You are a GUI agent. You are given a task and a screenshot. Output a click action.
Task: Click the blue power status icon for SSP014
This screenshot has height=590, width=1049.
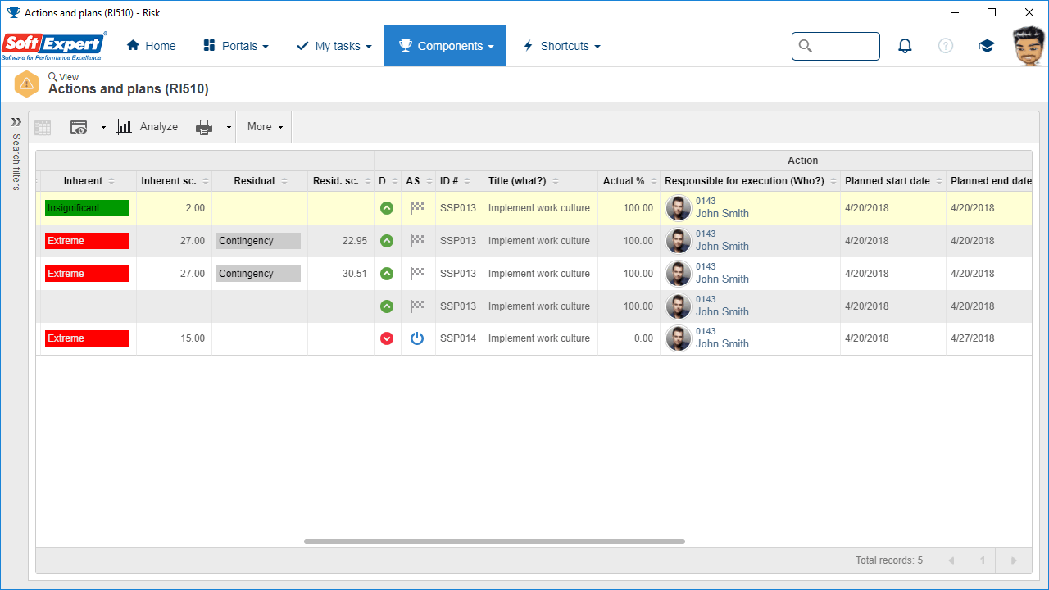[417, 338]
